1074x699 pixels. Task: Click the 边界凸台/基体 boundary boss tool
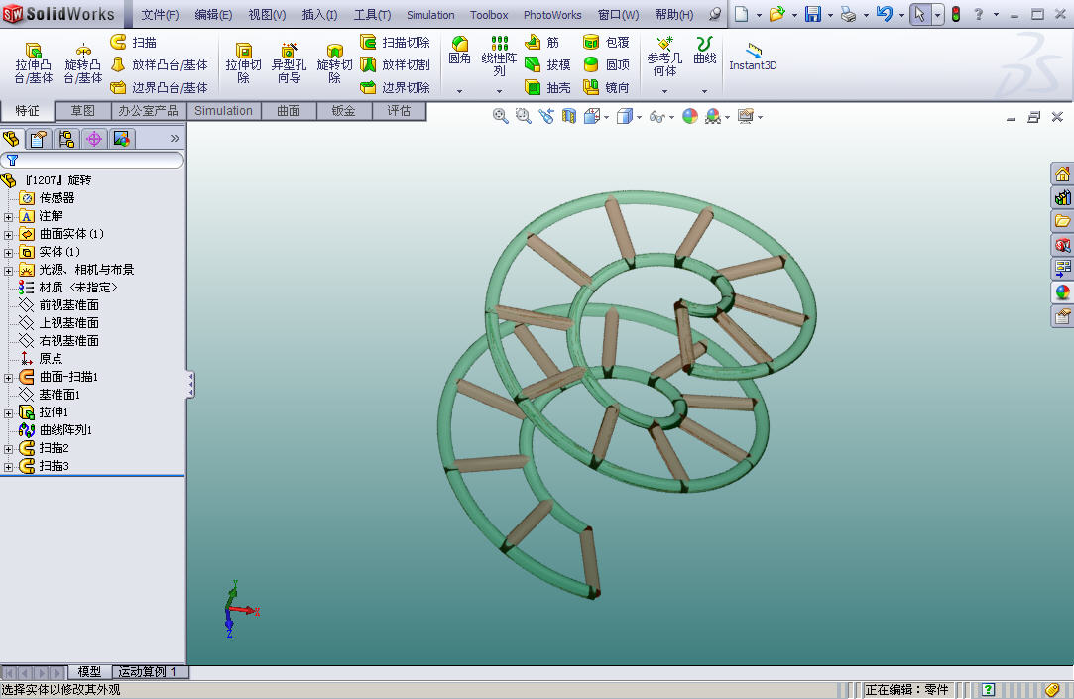(x=159, y=87)
